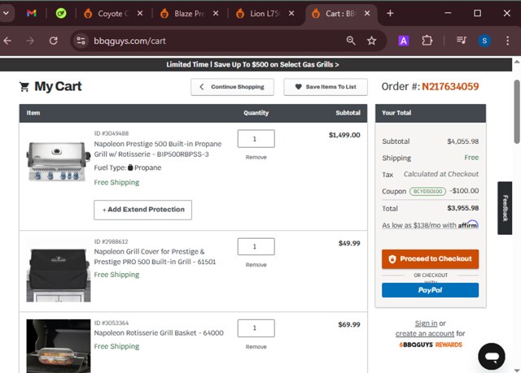
Task: Open the green pinned tab icon
Action: [x=61, y=13]
